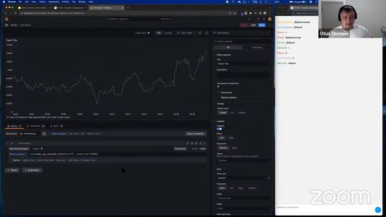Toggle the Table view switch
The image size is (386, 217).
pos(148,33)
